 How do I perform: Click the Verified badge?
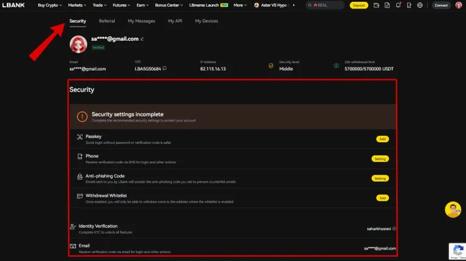click(98, 47)
